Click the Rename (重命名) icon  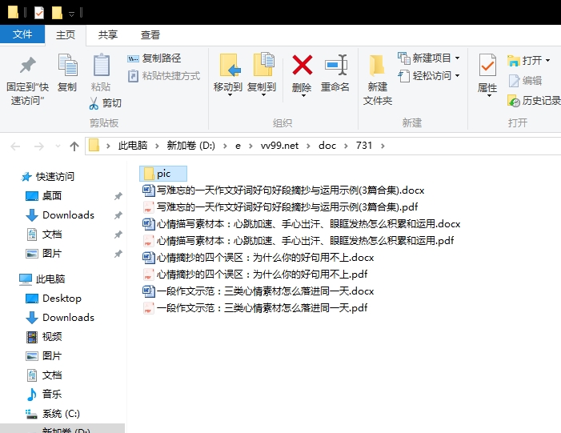335,65
